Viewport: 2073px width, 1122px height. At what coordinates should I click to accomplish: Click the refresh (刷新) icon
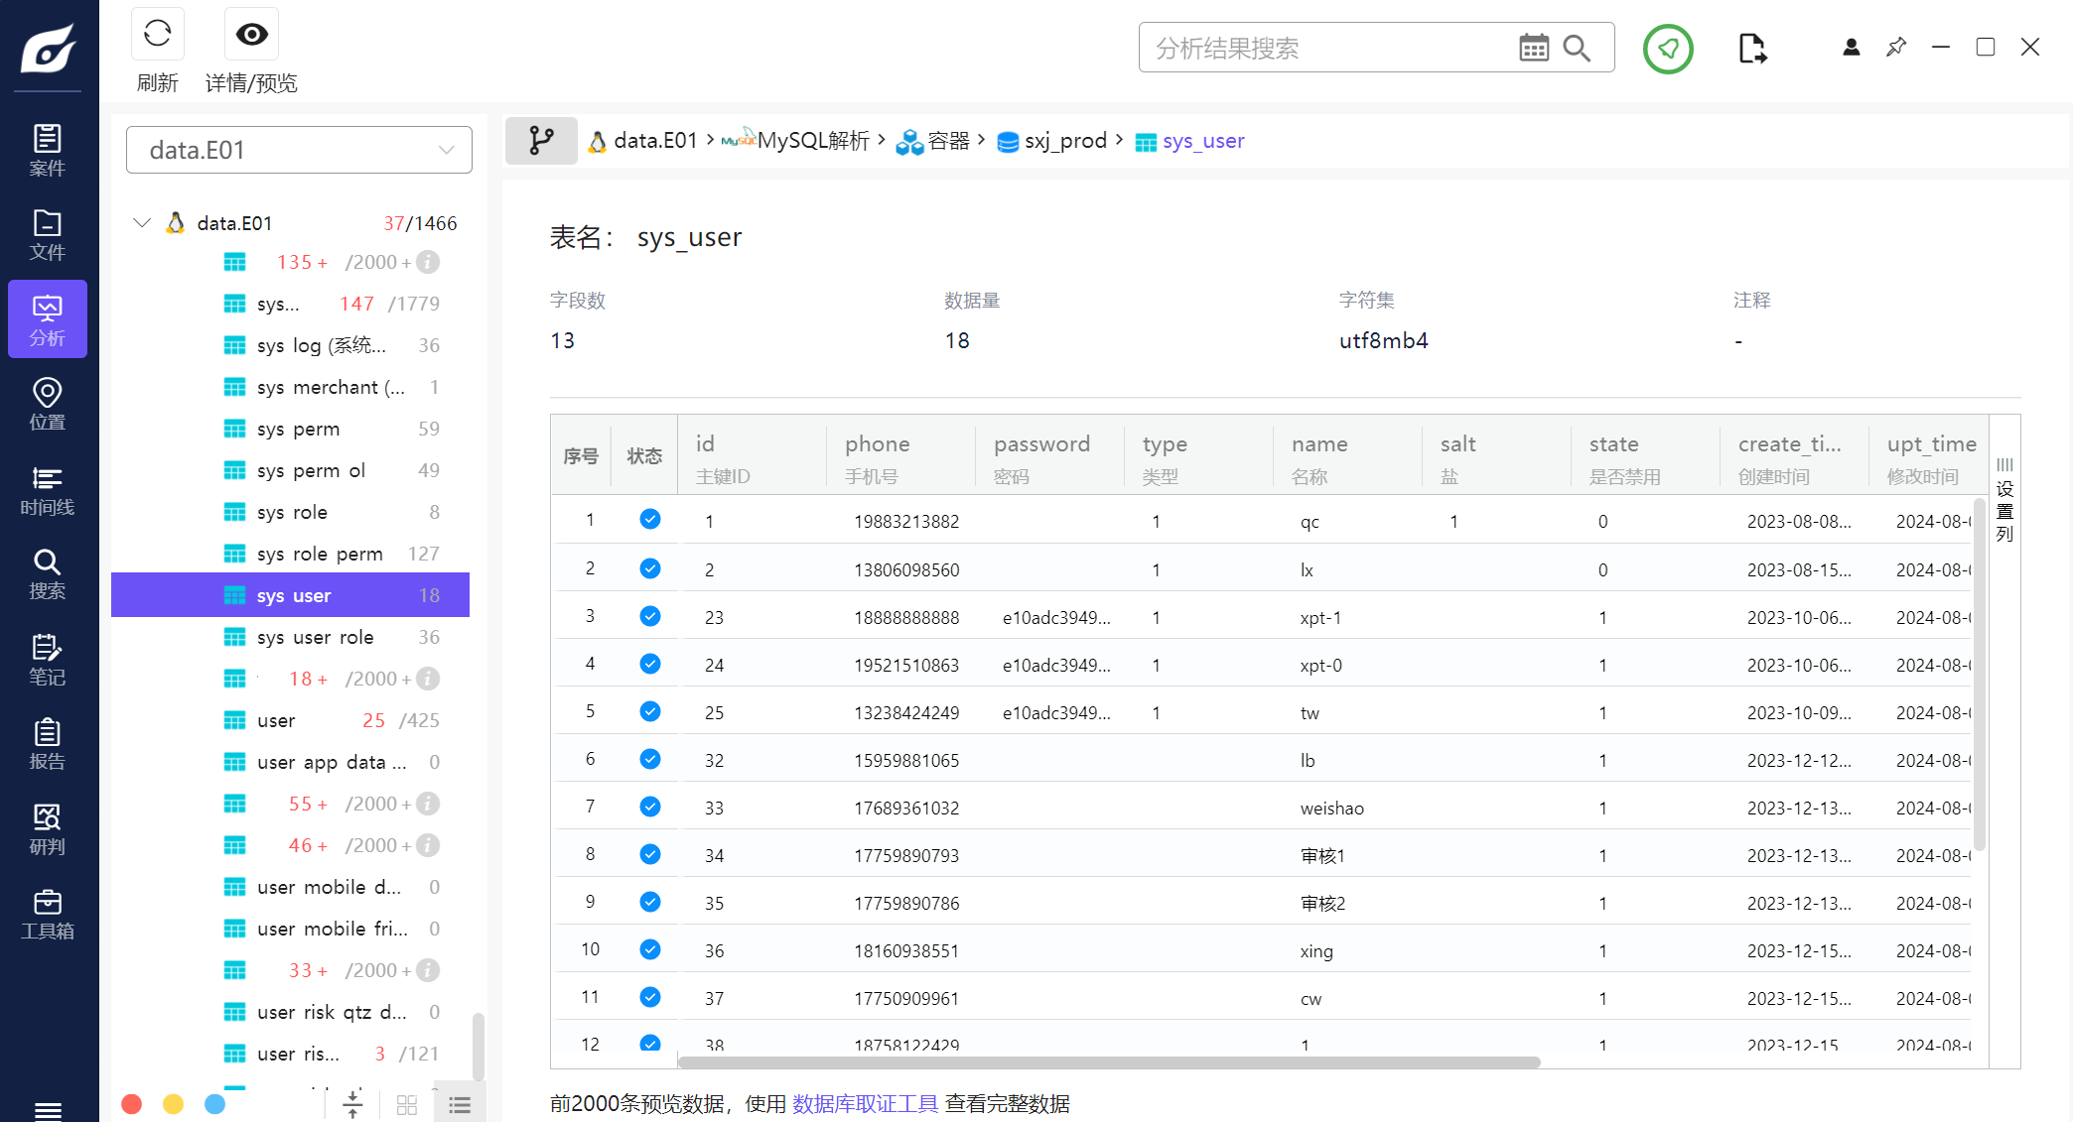click(157, 35)
